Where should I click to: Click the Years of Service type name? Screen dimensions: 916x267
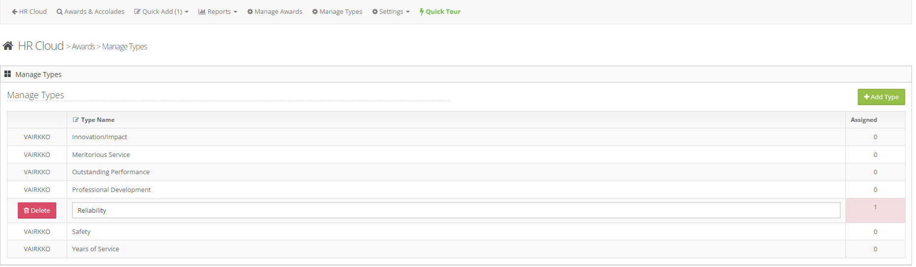(95, 249)
